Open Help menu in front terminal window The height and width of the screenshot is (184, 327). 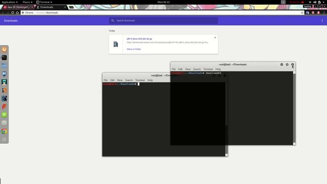[218, 69]
